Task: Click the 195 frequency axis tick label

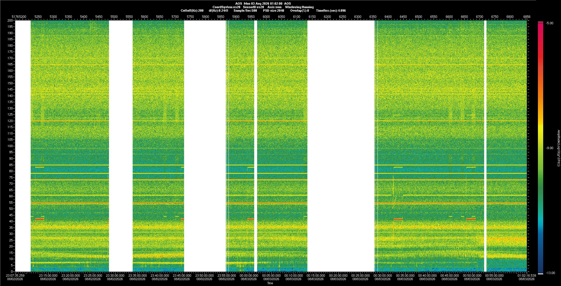Action: point(10,27)
